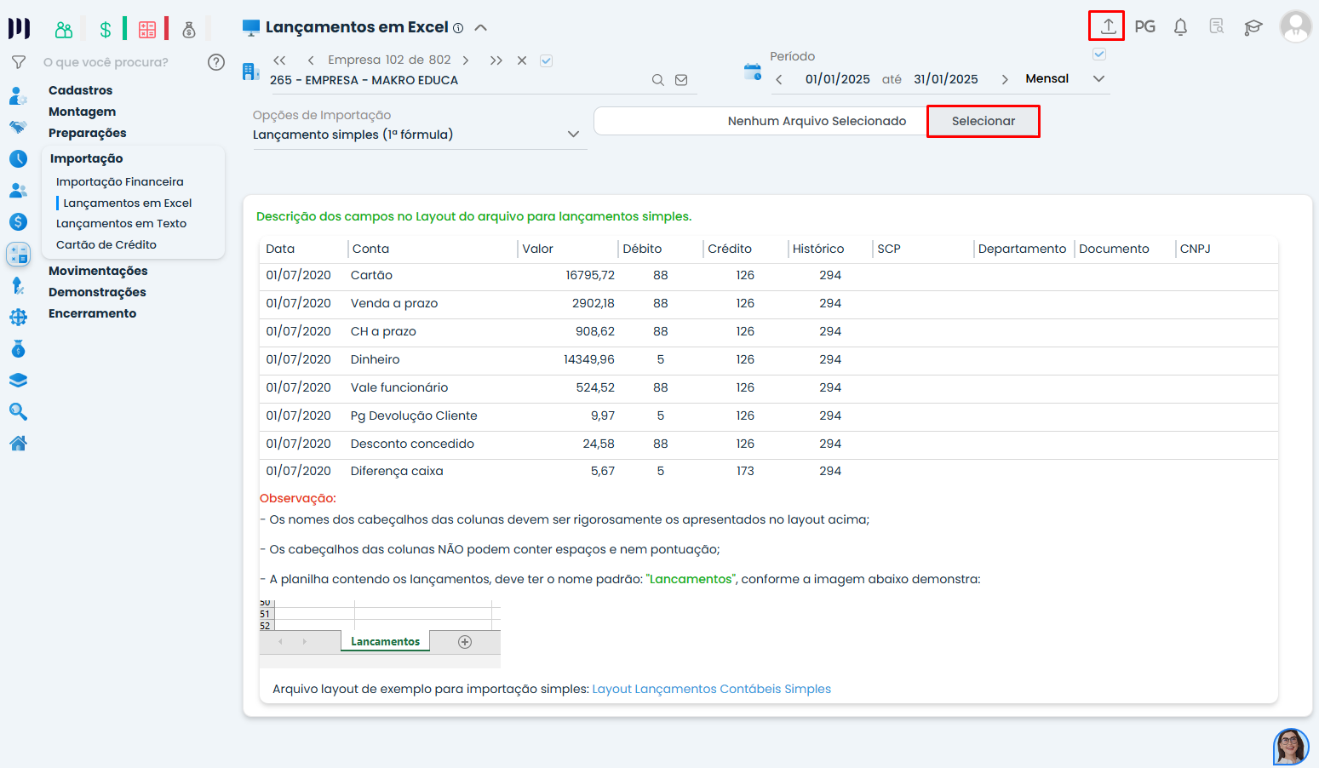Click the search field 'O que você procura?'
Viewport: 1319px width, 768px height.
tap(106, 62)
